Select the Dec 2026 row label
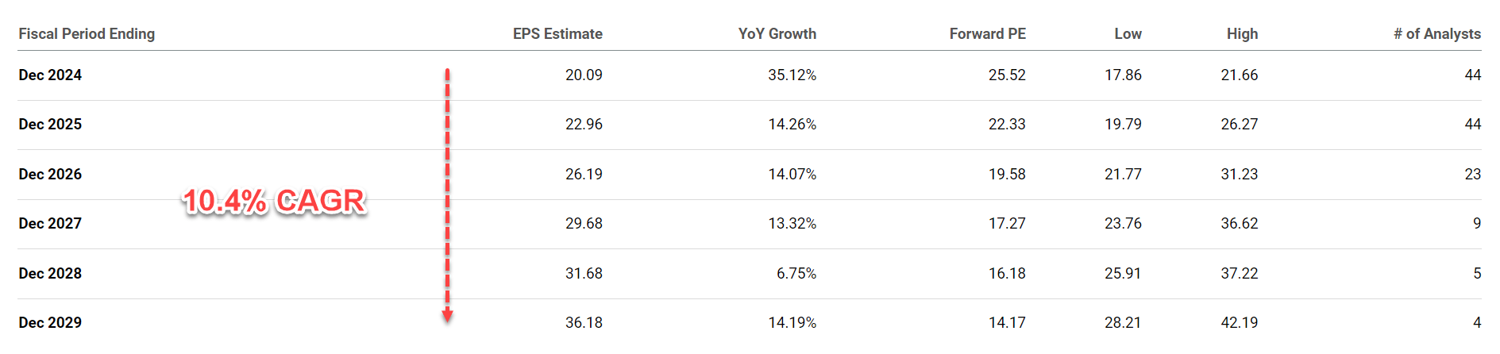The image size is (1500, 354). coord(50,175)
